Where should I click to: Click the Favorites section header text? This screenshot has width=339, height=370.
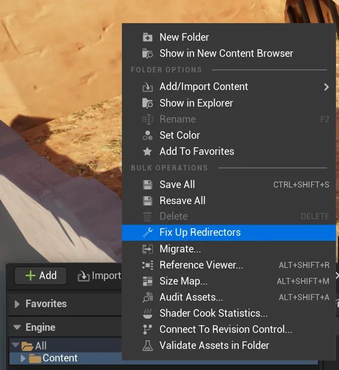(x=46, y=304)
